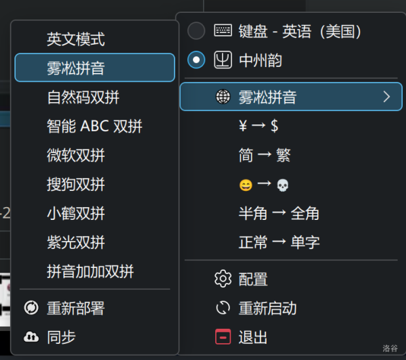Select the 中州韵 radio button
This screenshot has width=406, height=360.
point(196,60)
